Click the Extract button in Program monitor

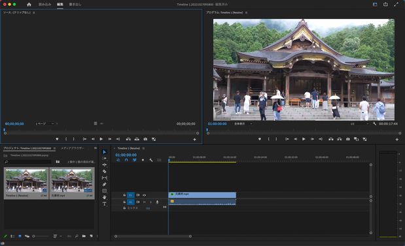[340, 139]
